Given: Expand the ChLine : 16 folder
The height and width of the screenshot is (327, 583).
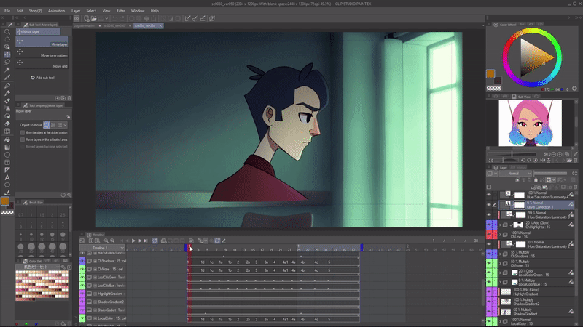Looking at the screenshot, I should point(500,234).
